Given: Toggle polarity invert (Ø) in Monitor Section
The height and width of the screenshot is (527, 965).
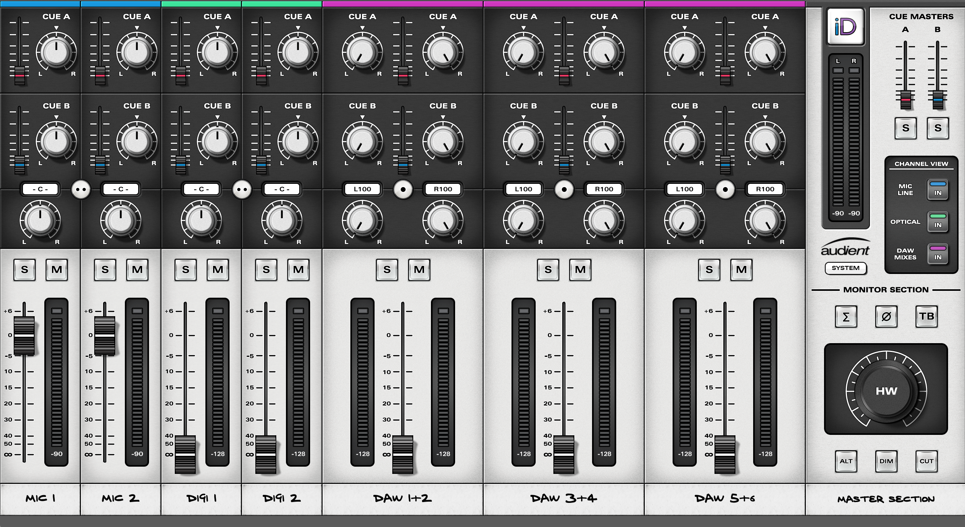Looking at the screenshot, I should (x=886, y=317).
